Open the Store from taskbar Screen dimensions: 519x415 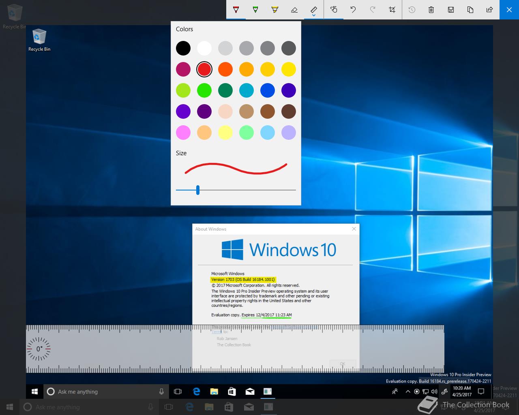point(232,391)
